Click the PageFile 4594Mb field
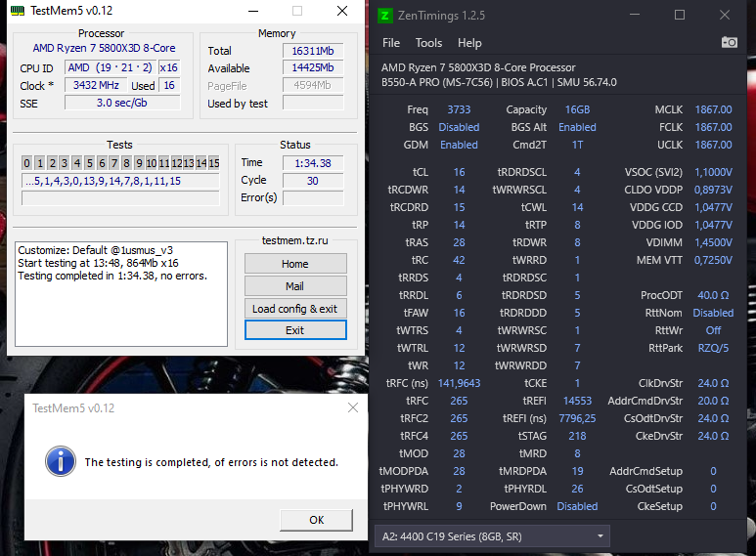This screenshot has width=756, height=556. (313, 85)
